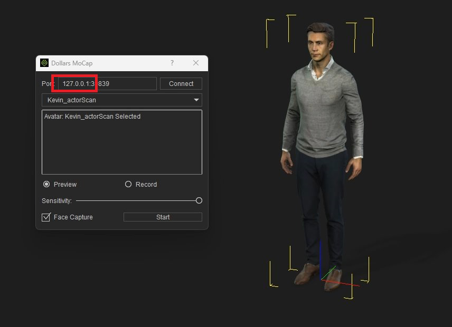Click the middle of the Sensitivity track
The width and height of the screenshot is (452, 327).
click(136, 201)
